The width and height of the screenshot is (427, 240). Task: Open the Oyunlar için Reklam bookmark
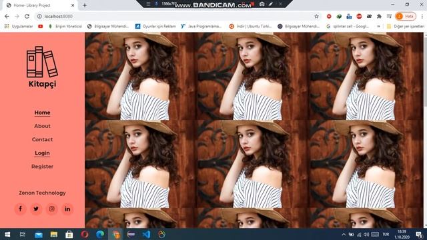[x=155, y=27]
